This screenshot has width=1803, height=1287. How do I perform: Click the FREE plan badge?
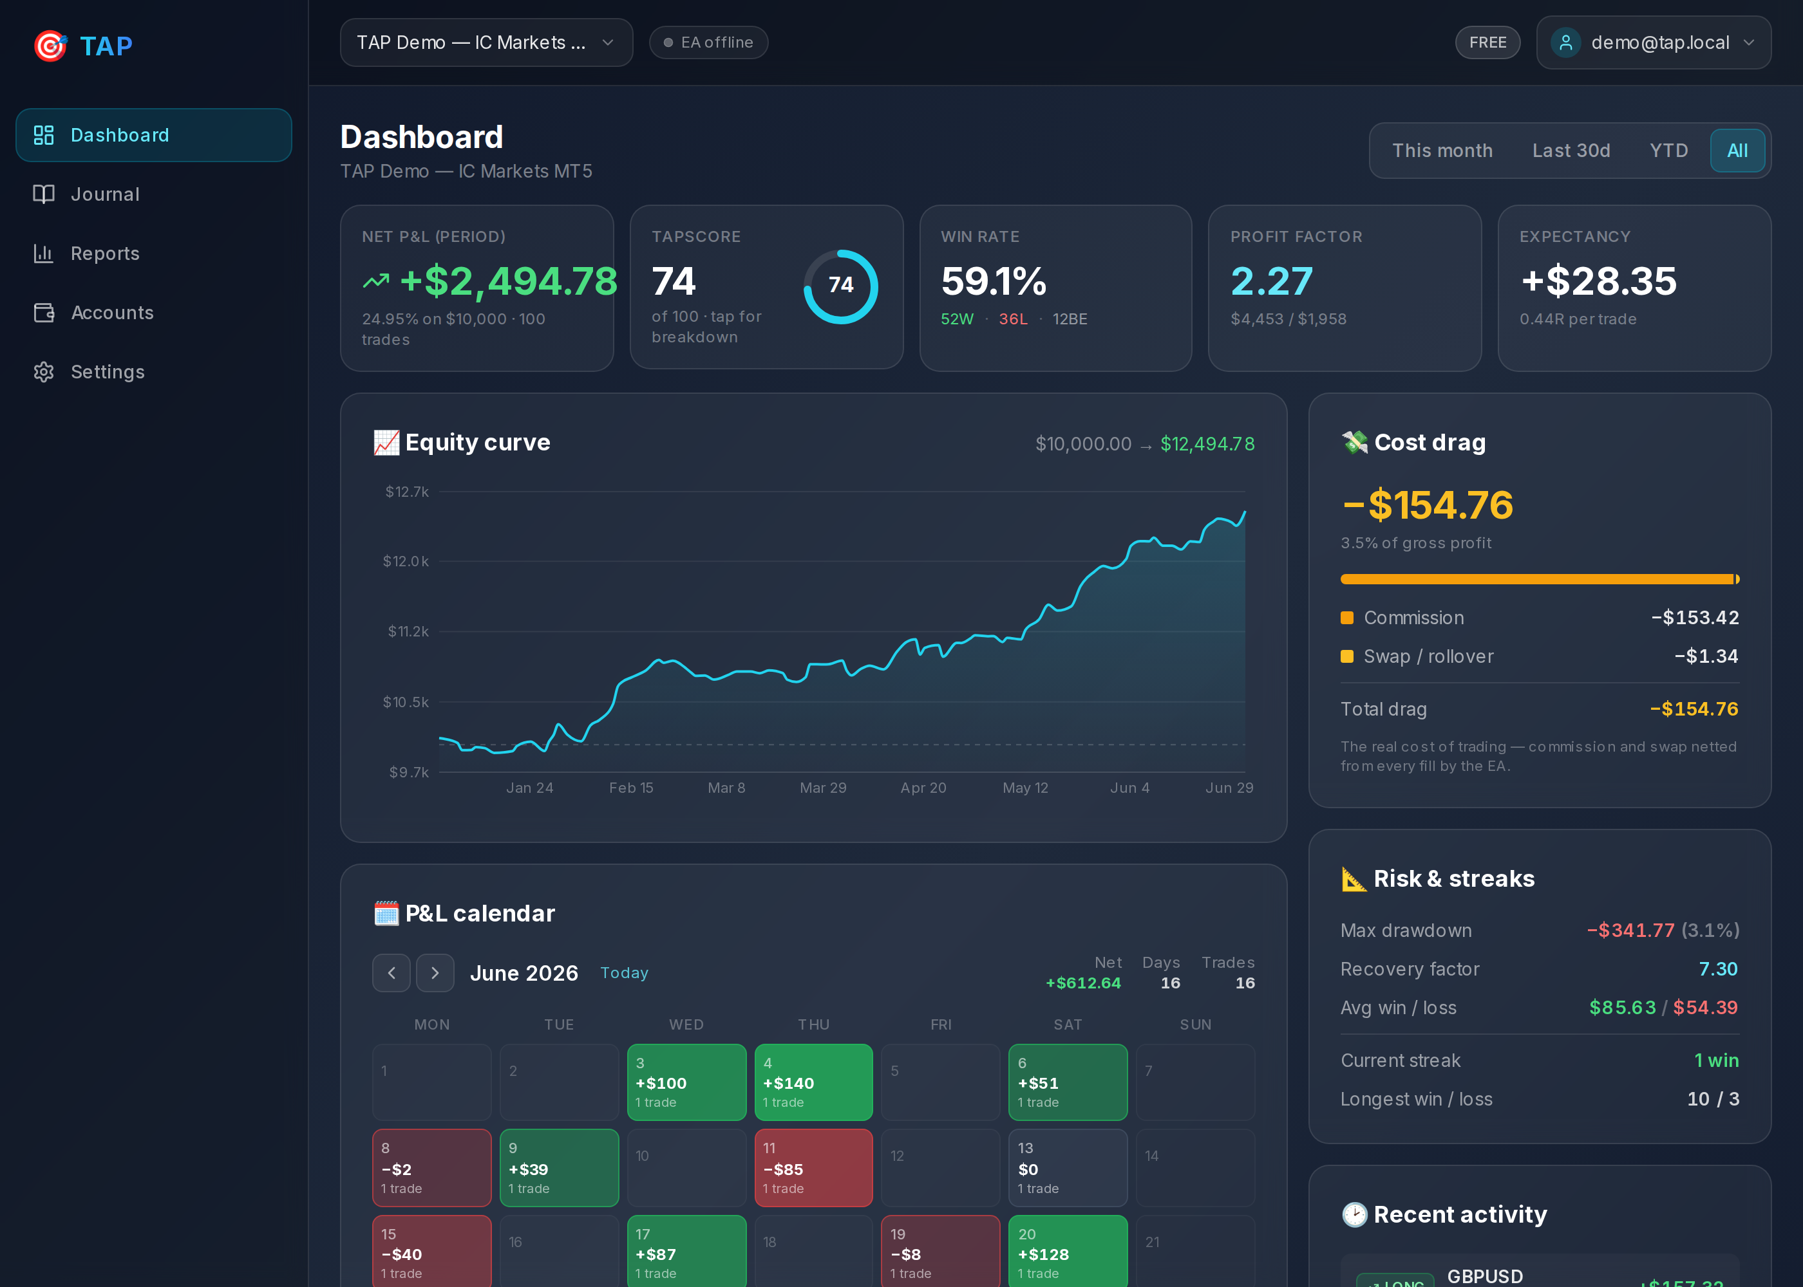(x=1487, y=43)
